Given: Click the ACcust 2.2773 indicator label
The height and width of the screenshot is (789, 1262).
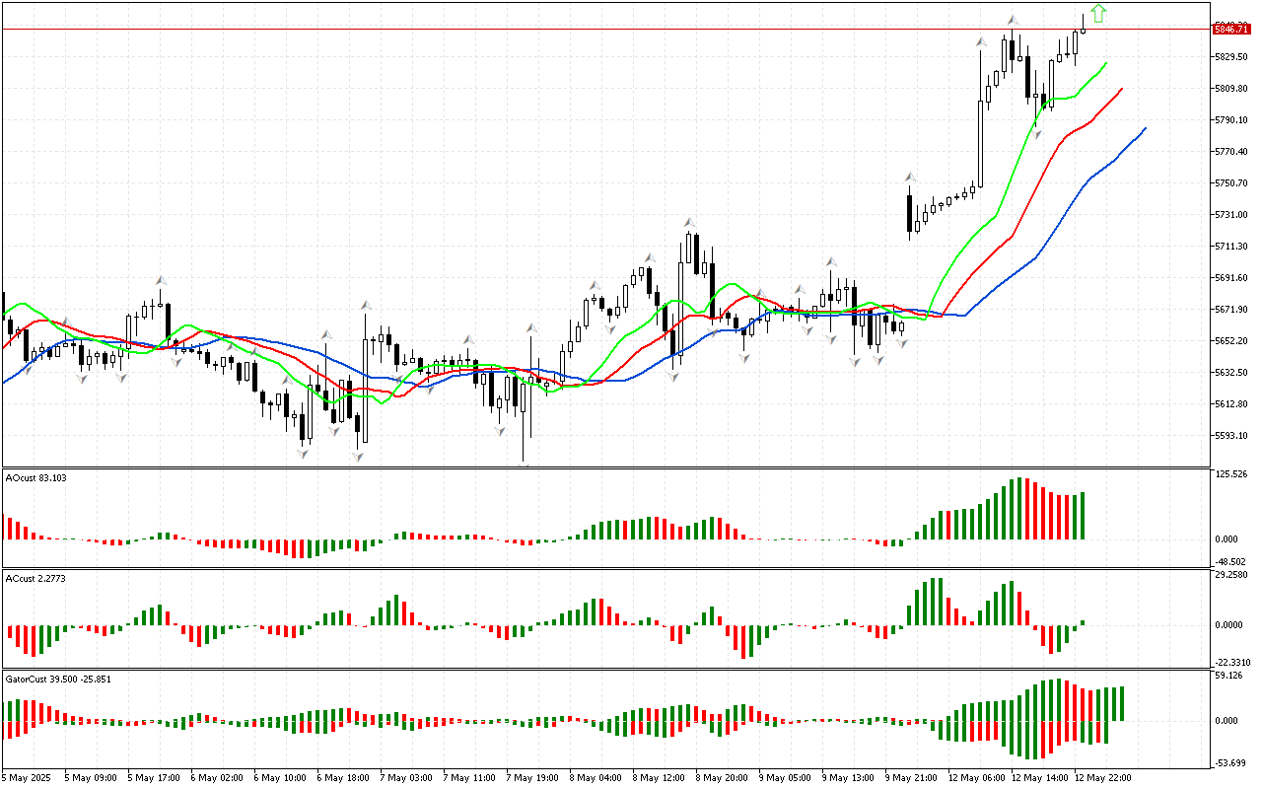Looking at the screenshot, I should coord(36,578).
